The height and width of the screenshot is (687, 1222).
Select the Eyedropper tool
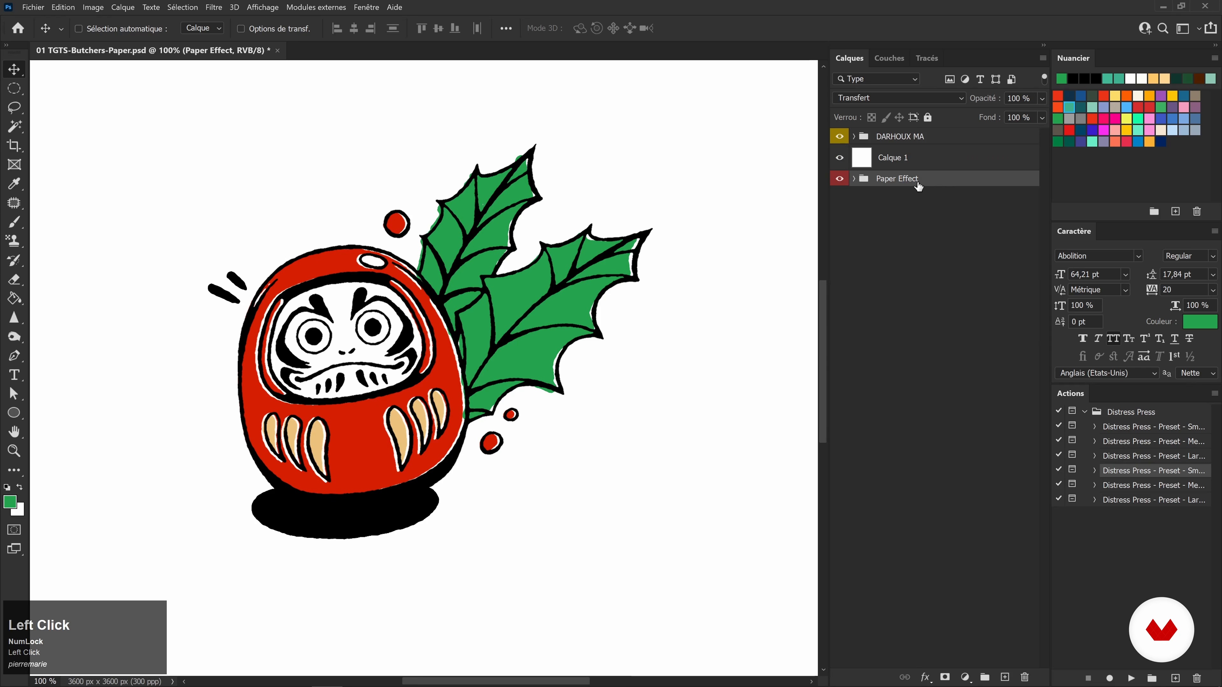pyautogui.click(x=14, y=184)
